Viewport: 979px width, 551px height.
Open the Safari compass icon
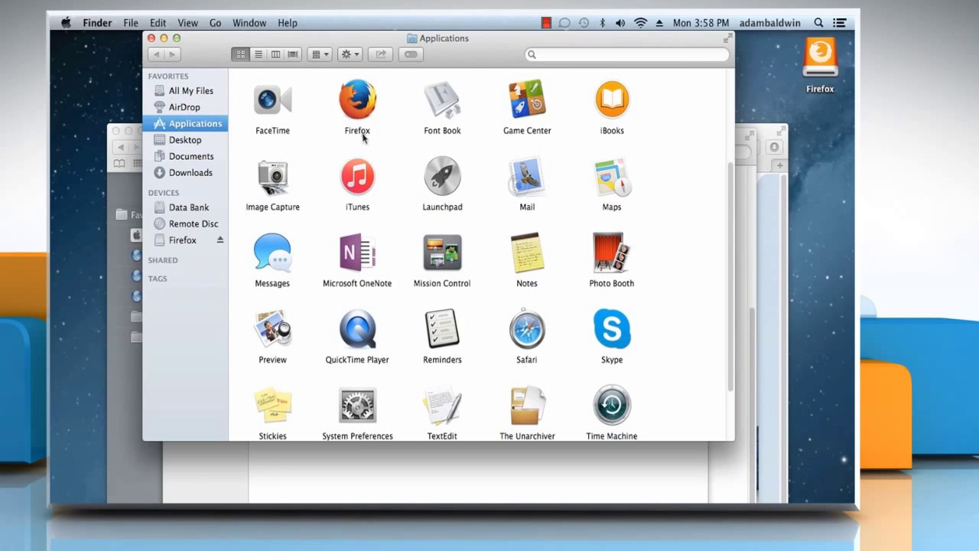[527, 330]
